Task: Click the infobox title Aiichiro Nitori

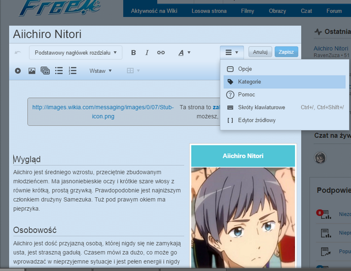Action: (243, 156)
